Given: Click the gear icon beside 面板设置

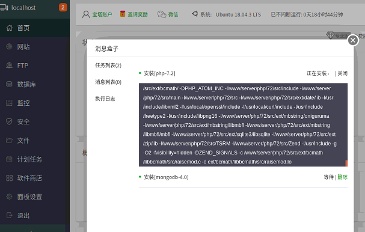Looking at the screenshot, I should tap(9, 197).
